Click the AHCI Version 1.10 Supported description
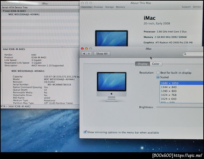 [x=48, y=65]
